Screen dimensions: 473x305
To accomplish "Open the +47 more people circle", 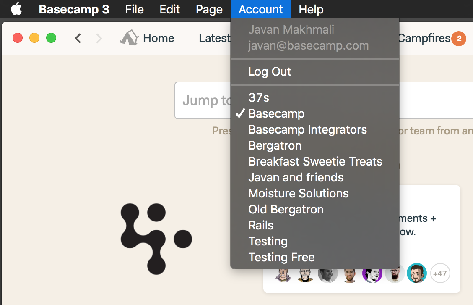I will (440, 273).
